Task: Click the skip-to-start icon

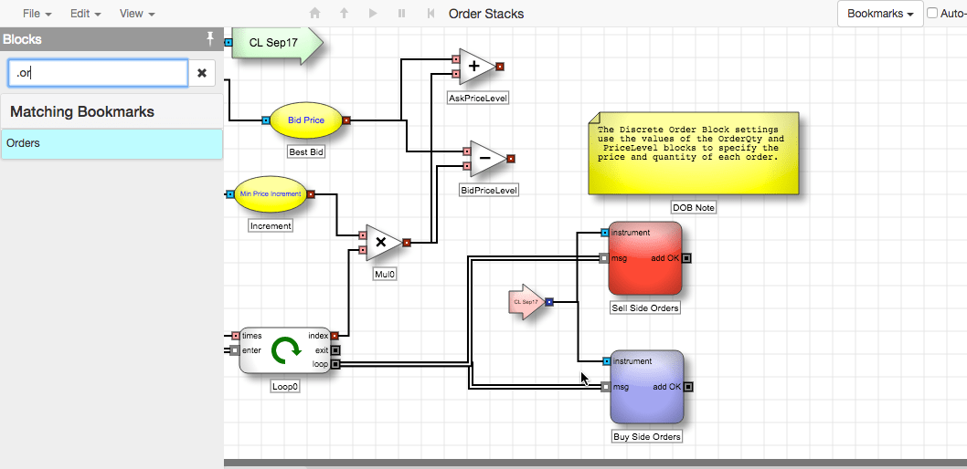Action: click(x=431, y=13)
